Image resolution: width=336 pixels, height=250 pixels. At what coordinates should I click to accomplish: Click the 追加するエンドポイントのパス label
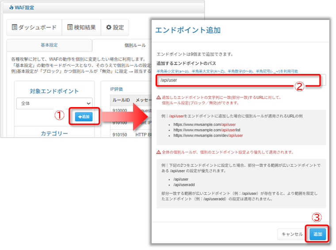186,63
